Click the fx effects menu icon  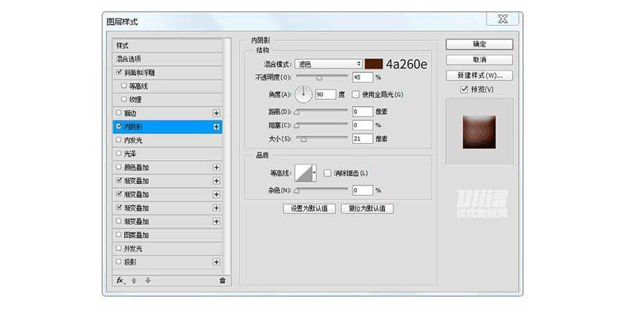[120, 280]
